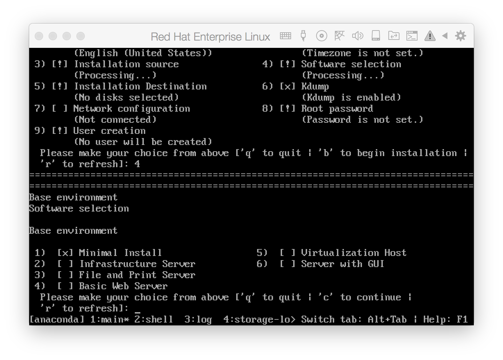Open the settings gear icon
The width and height of the screenshot is (503, 360).
click(x=460, y=36)
